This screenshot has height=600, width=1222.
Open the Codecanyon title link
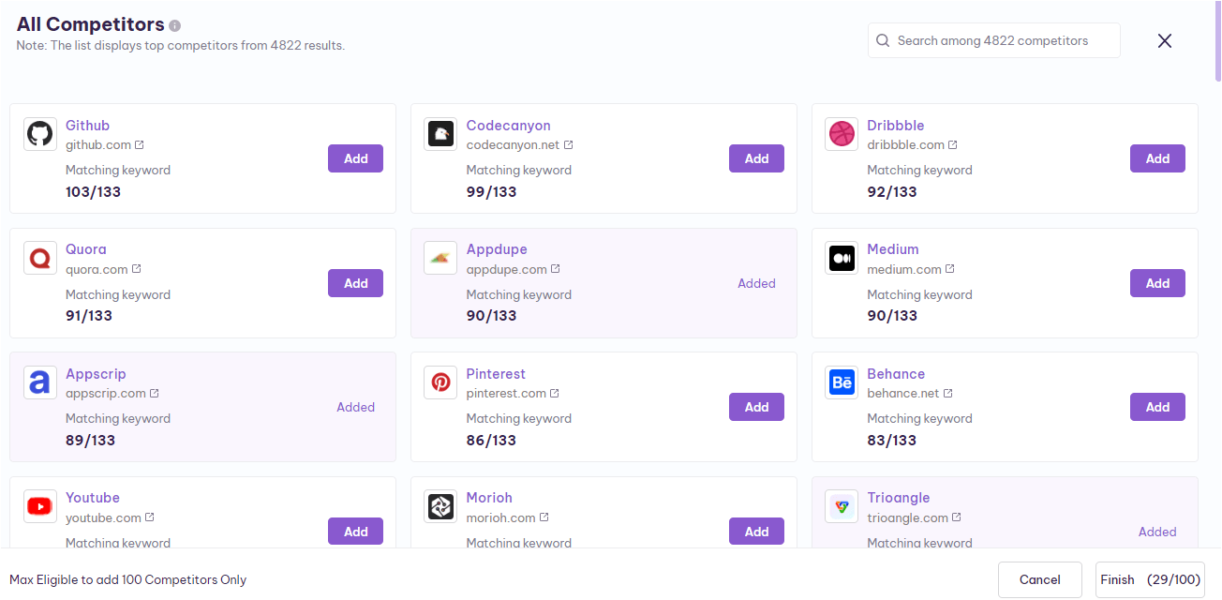coord(508,126)
